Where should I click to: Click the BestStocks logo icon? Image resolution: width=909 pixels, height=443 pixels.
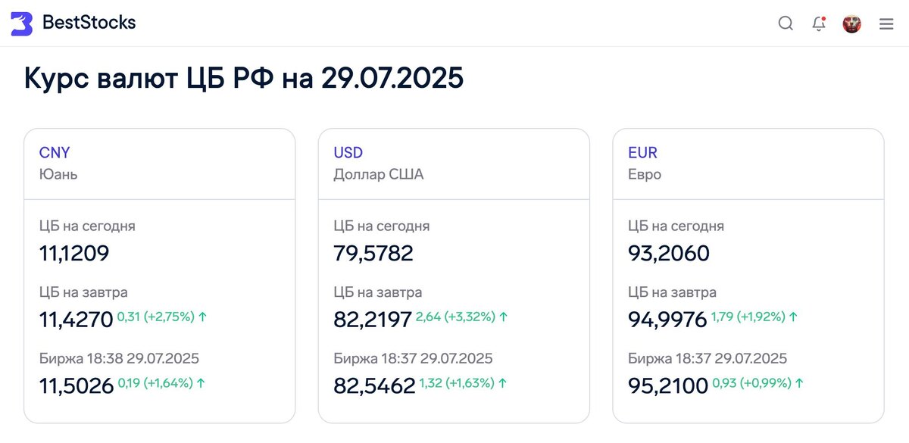21,23
